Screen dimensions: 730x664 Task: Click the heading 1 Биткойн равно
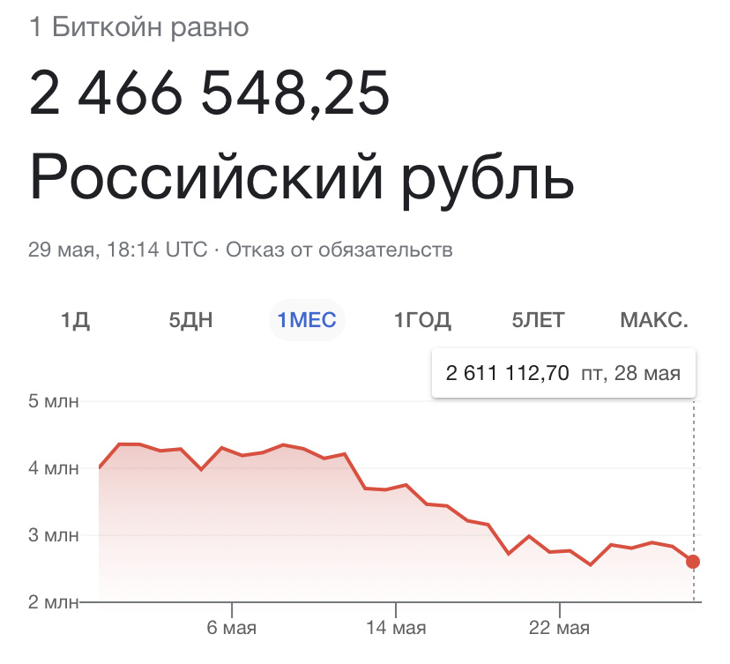coord(138,27)
